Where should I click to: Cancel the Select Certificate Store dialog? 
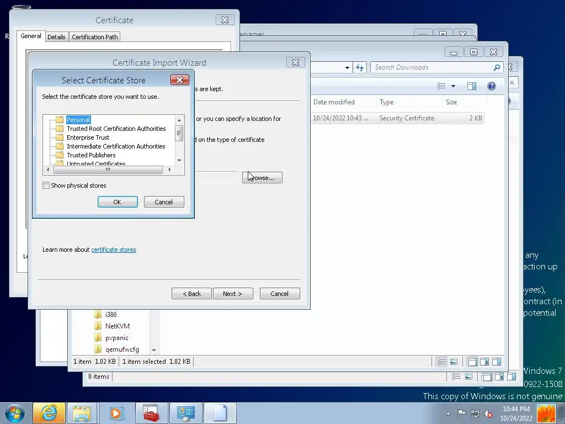pyautogui.click(x=164, y=202)
